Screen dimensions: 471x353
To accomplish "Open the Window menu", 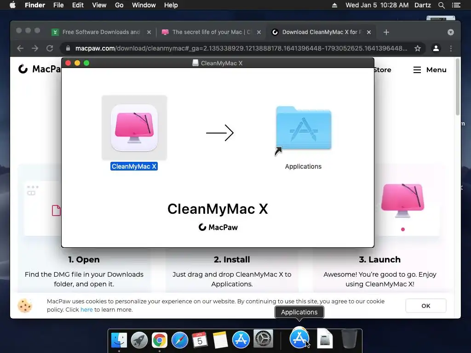I will (x=144, y=5).
